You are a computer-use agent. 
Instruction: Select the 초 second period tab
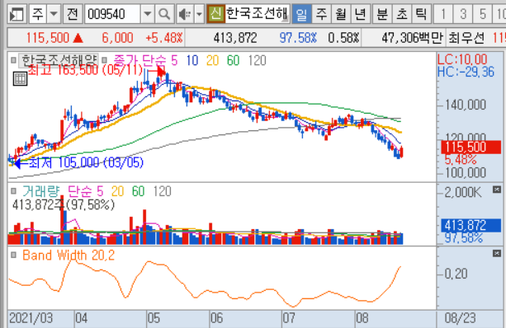[x=402, y=14]
